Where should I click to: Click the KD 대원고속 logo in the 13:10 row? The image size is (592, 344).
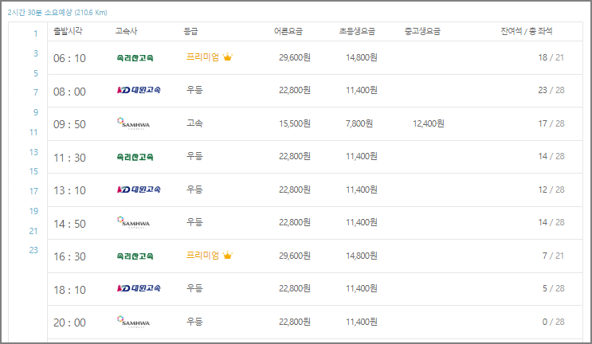coord(139,190)
